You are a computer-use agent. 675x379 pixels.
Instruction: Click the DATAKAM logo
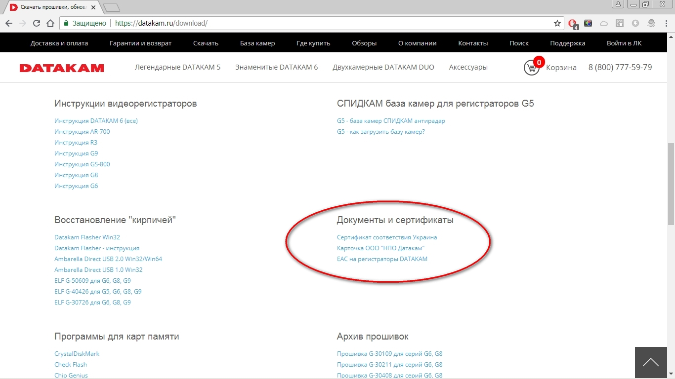62,68
